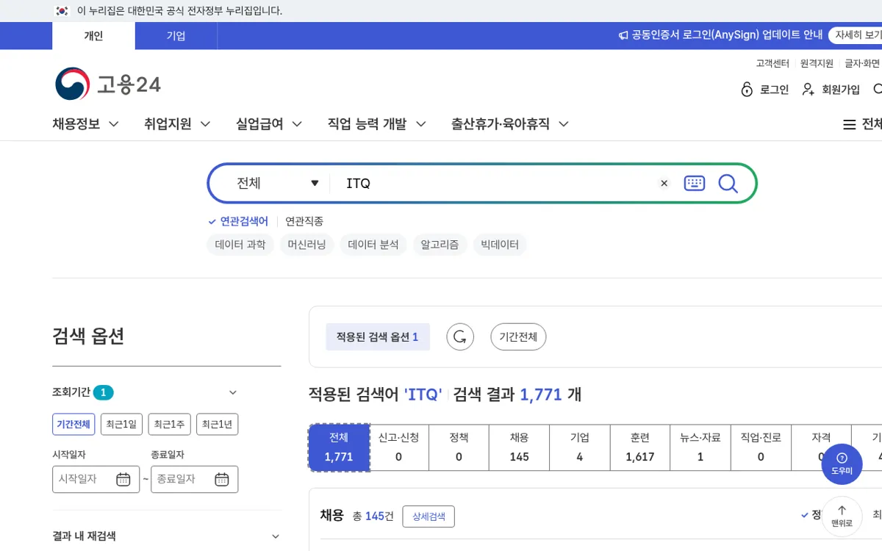Open the 고객센터 link
Image resolution: width=882 pixels, height=551 pixels.
(x=772, y=64)
